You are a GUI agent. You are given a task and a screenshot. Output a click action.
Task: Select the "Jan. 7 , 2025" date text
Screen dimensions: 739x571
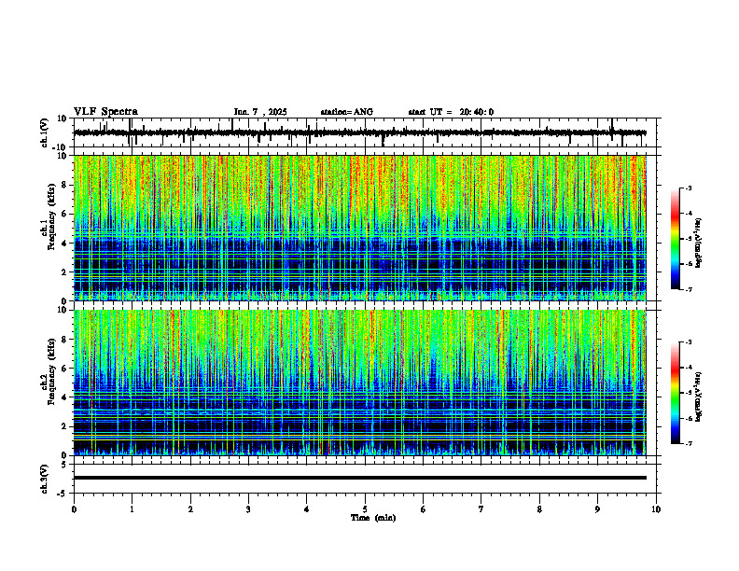pyautogui.click(x=260, y=112)
